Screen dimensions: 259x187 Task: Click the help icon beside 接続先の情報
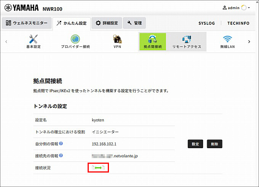61,155
